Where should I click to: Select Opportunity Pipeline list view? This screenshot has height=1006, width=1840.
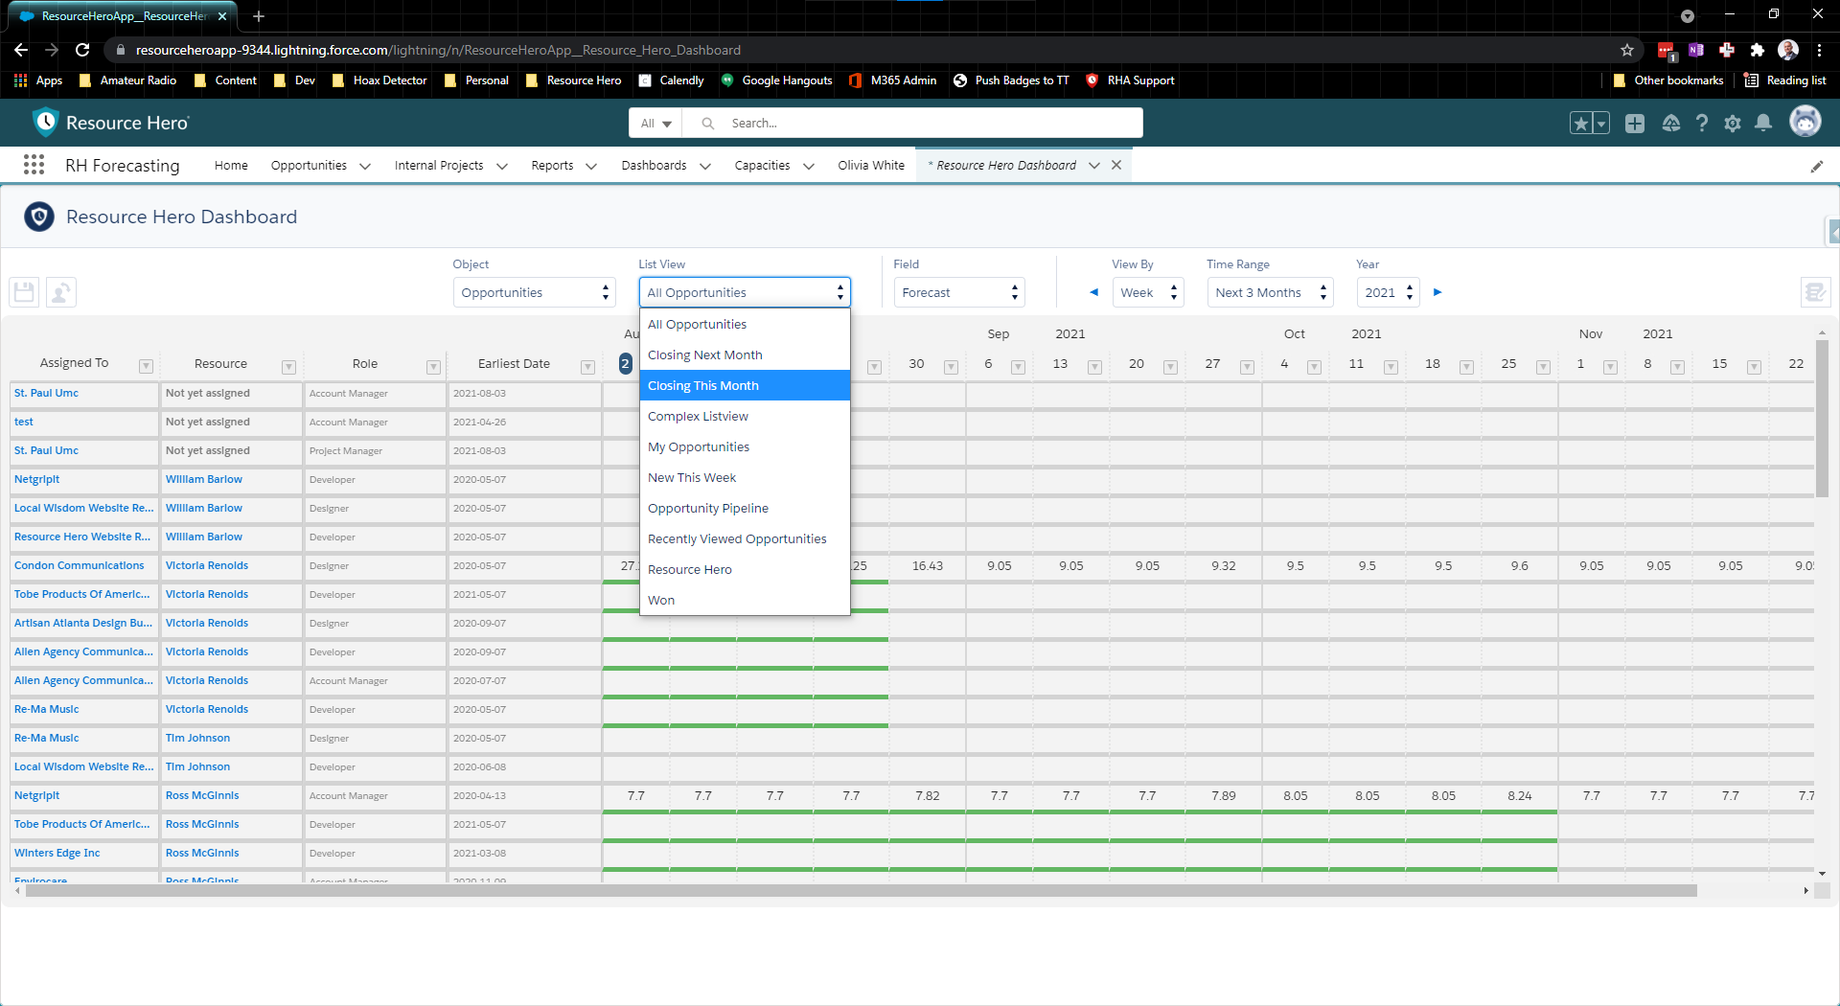[x=745, y=508]
